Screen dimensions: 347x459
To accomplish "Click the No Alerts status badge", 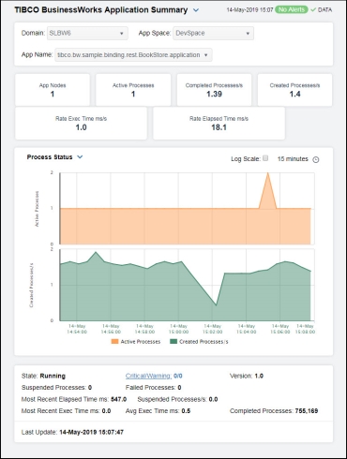I will point(292,10).
